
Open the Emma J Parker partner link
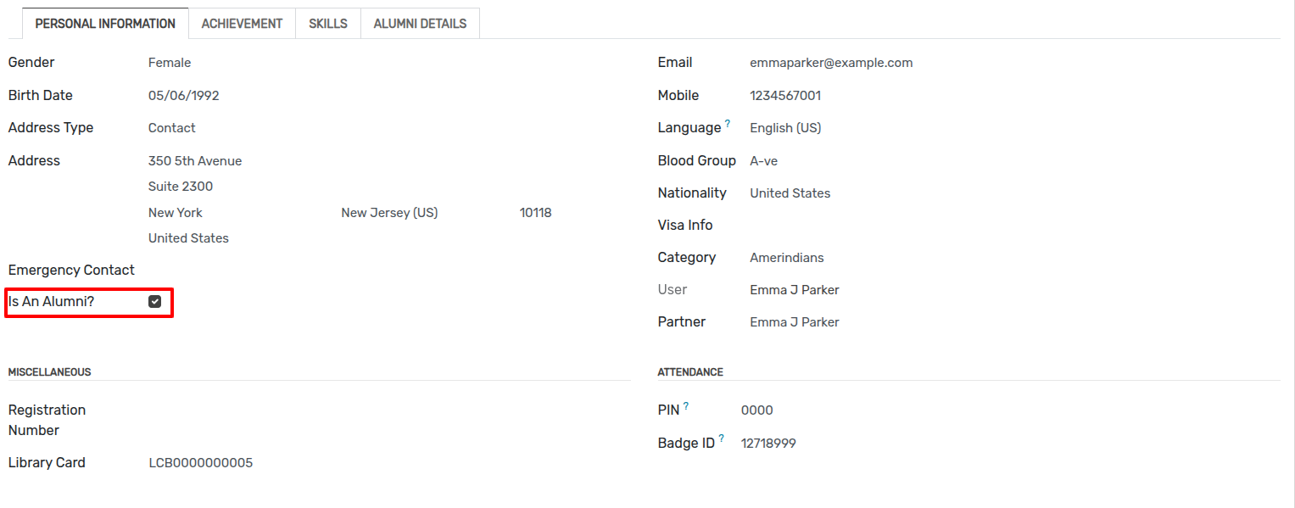tap(795, 322)
